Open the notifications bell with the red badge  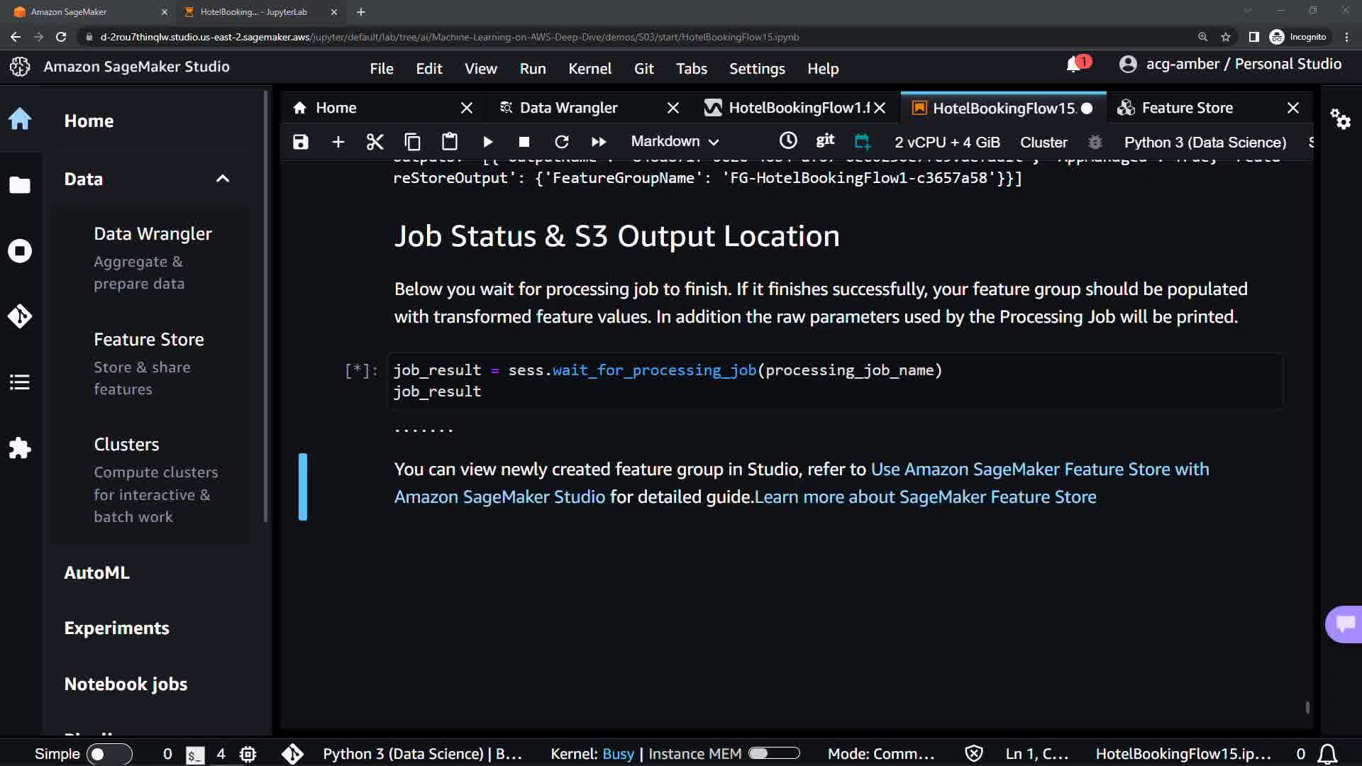pyautogui.click(x=1074, y=65)
